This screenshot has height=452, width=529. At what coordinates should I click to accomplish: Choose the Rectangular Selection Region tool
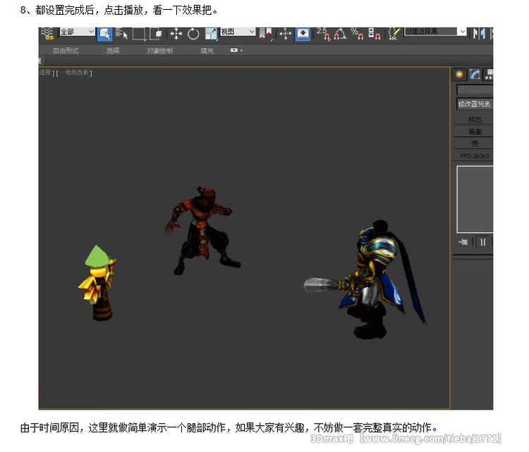pyautogui.click(x=138, y=34)
